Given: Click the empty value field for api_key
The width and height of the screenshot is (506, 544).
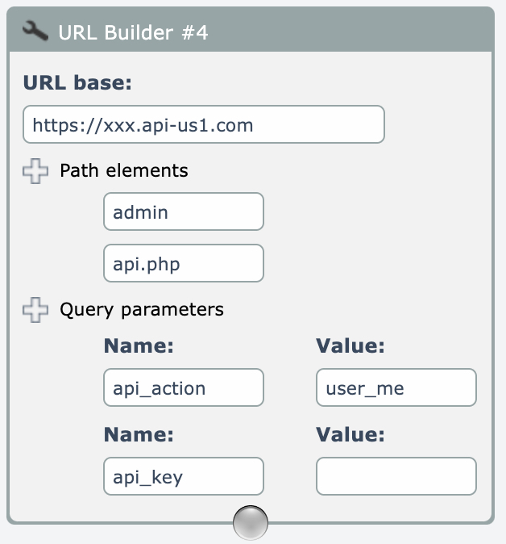Looking at the screenshot, I should [396, 476].
